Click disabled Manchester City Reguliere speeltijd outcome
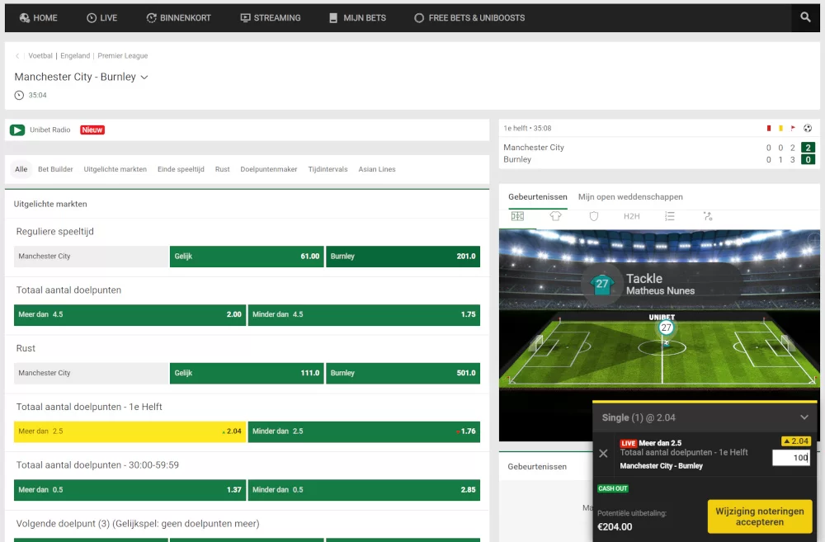The image size is (825, 542). click(91, 257)
